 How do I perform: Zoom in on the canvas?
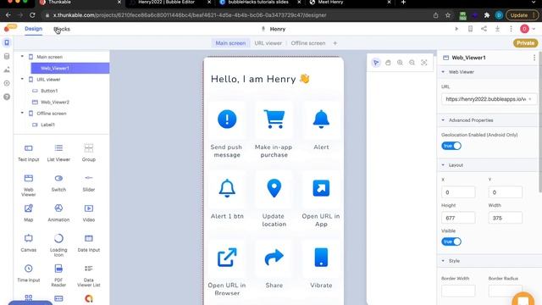click(x=400, y=63)
